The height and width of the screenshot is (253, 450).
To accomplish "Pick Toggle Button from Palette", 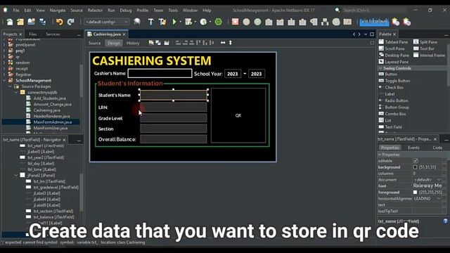I will [x=394, y=81].
